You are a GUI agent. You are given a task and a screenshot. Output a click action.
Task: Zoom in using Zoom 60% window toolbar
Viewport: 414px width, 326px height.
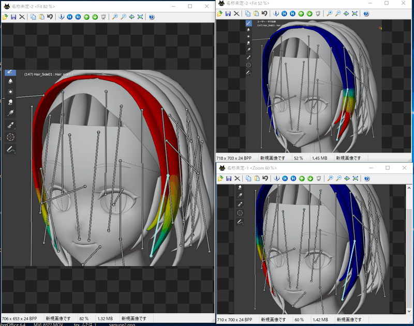330,179
